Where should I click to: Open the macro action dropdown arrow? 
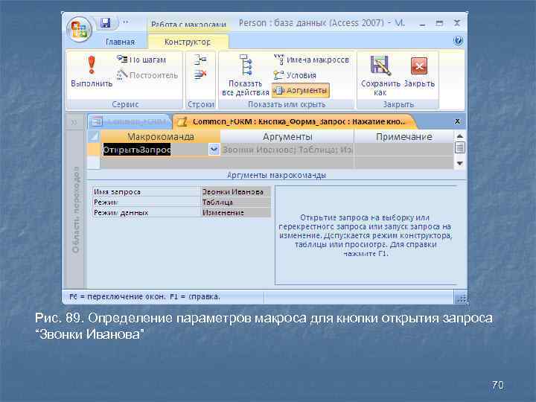click(x=214, y=150)
